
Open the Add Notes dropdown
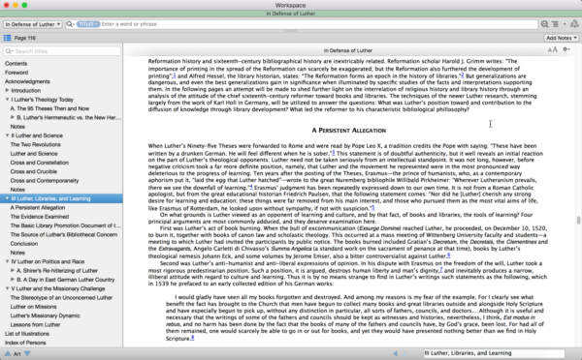tap(562, 38)
